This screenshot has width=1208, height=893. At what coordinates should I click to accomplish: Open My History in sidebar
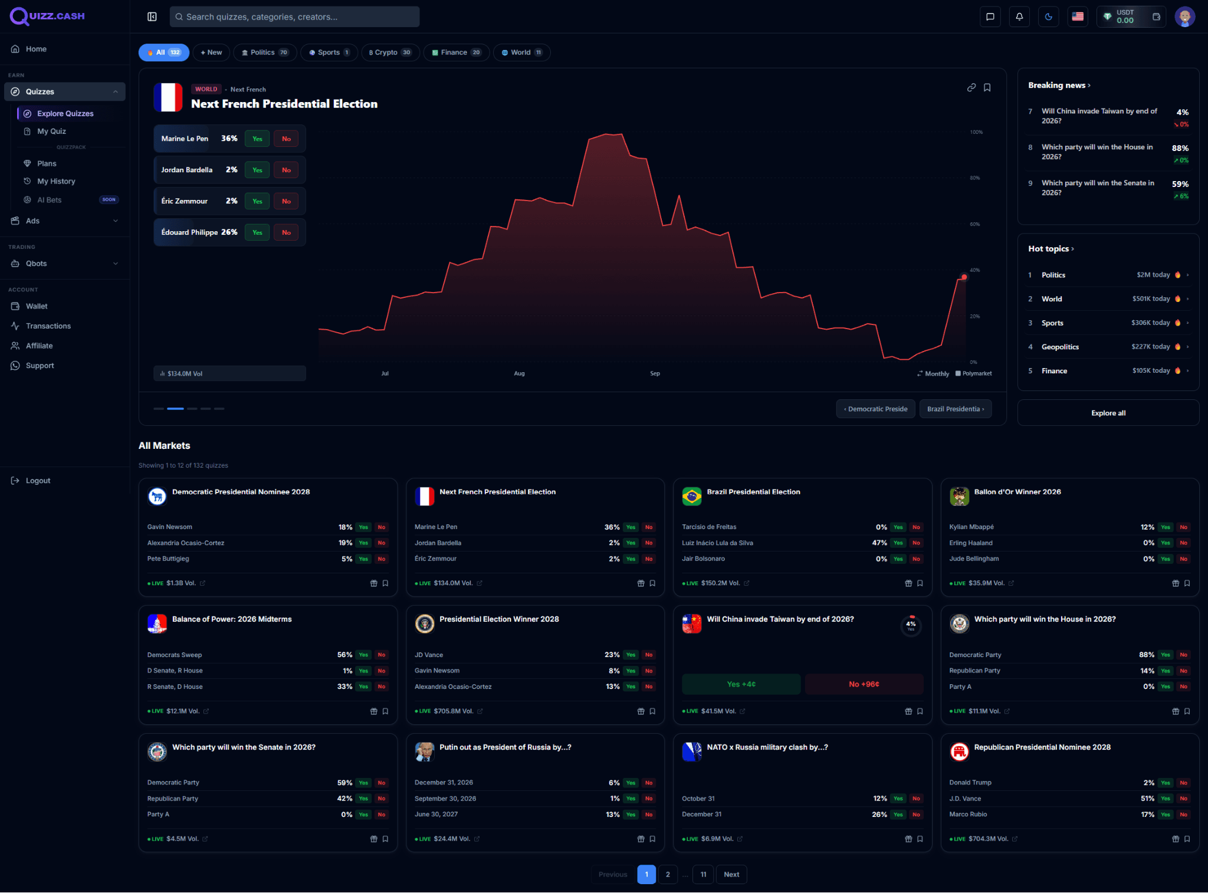point(56,181)
